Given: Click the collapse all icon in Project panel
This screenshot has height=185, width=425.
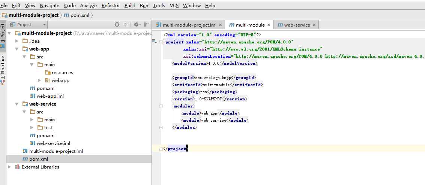Looking at the screenshot, I should click(x=125, y=25).
